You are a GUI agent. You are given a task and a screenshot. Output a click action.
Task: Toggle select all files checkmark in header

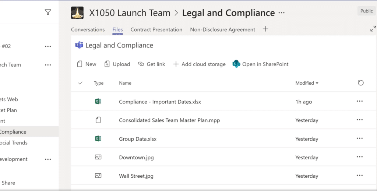[80, 83]
